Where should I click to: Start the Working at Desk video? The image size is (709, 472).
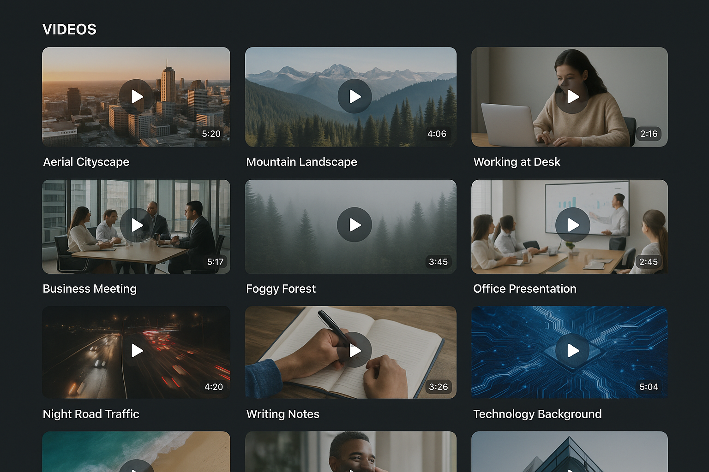[572, 96]
